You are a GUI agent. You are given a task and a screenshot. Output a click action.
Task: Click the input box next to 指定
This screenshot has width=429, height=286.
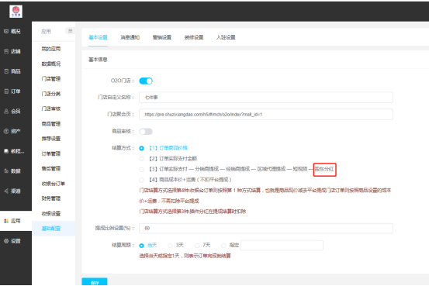point(282,245)
